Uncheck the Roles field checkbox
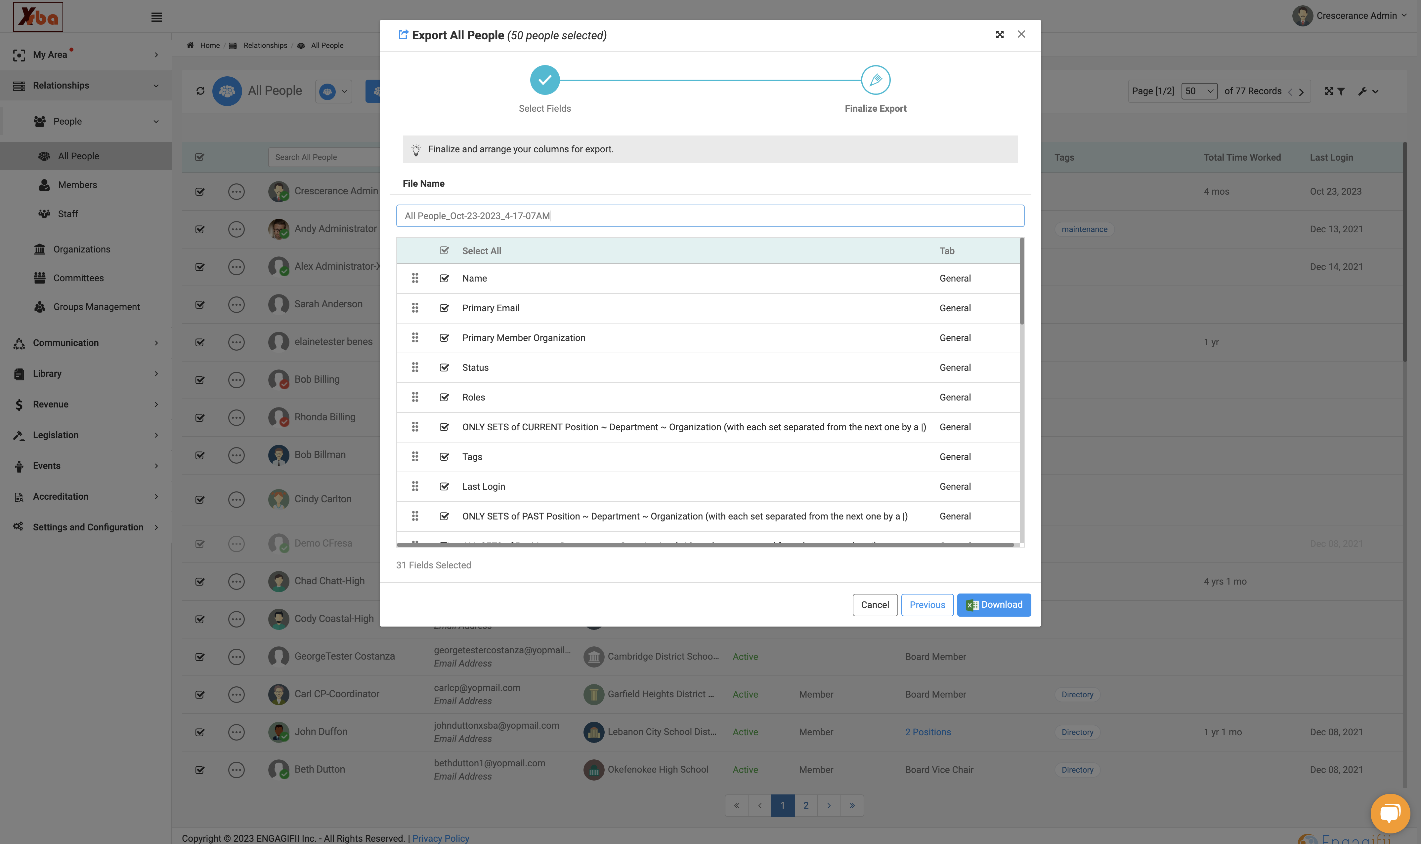Image resolution: width=1421 pixels, height=844 pixels. [445, 398]
